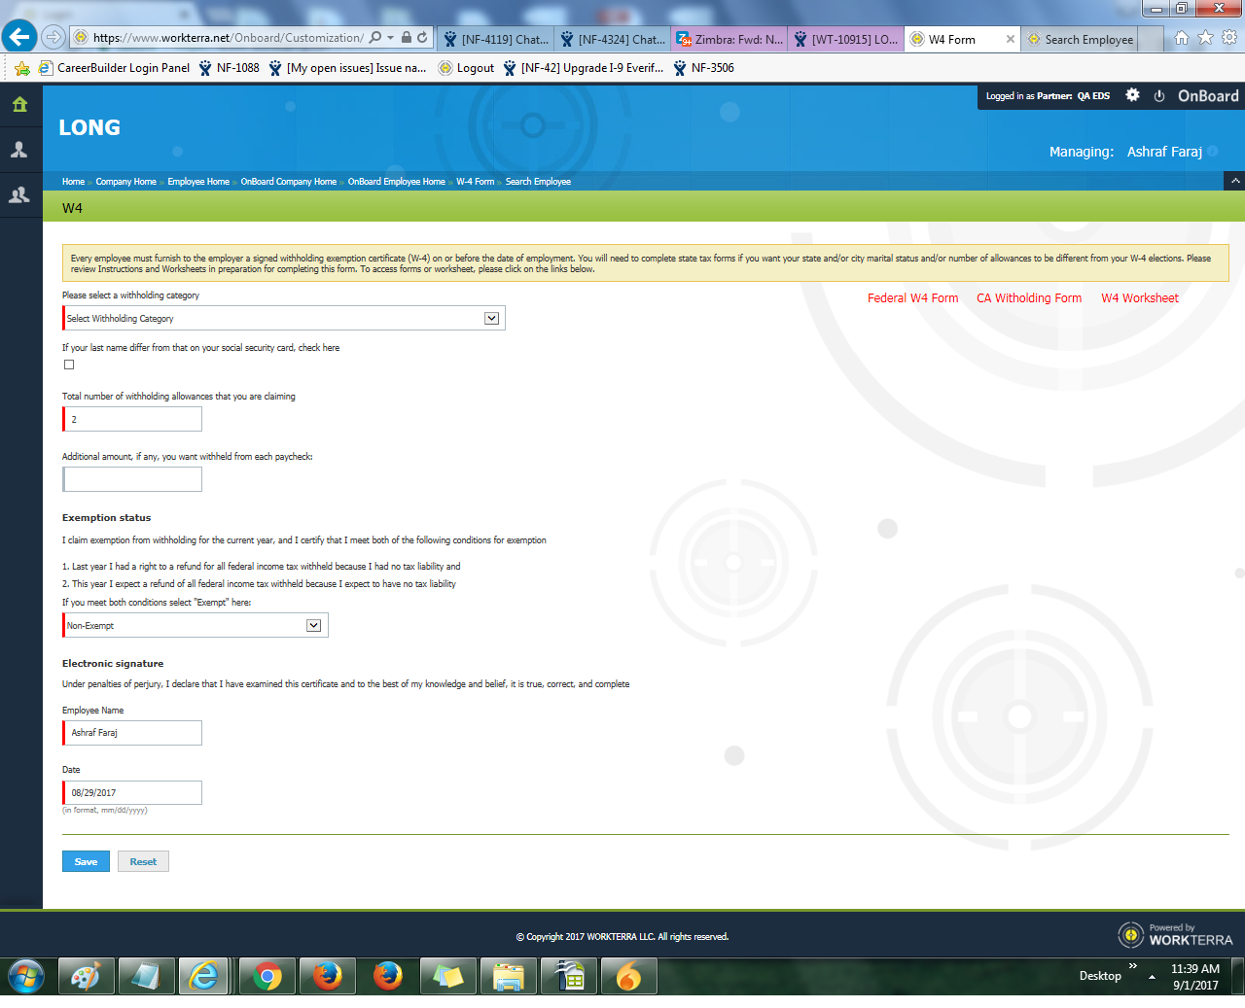The width and height of the screenshot is (1245, 1008).
Task: Click the Logout bookmark
Action: coord(467,68)
